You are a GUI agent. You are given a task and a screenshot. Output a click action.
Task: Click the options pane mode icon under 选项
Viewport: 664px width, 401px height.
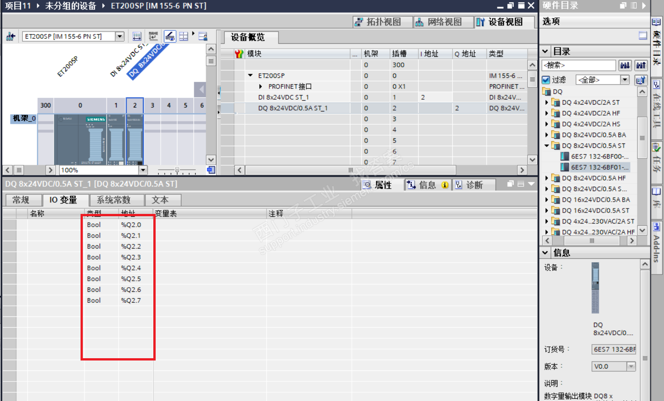pyautogui.click(x=643, y=36)
